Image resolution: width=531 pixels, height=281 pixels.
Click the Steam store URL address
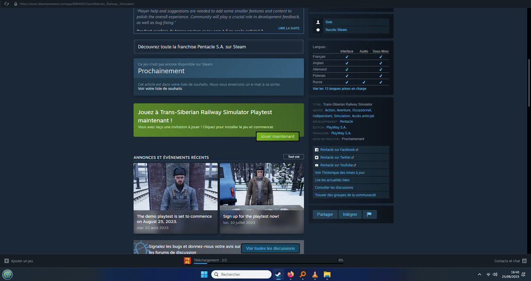(77, 4)
